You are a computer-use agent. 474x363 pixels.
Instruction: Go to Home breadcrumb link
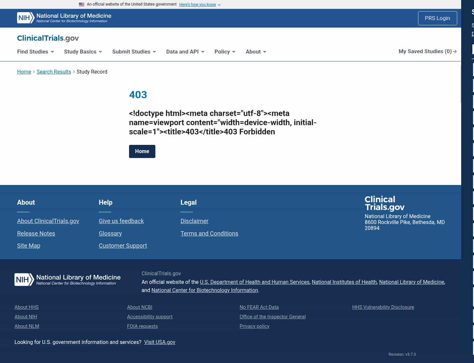pyautogui.click(x=24, y=72)
